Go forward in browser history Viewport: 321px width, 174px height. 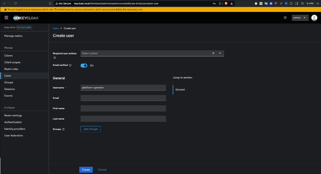click(x=10, y=3)
